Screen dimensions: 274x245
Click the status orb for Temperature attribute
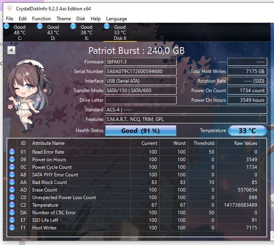pyautogui.click(x=12, y=205)
